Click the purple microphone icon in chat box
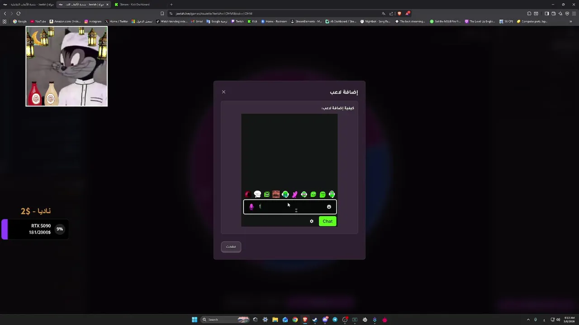The width and height of the screenshot is (579, 325). pyautogui.click(x=252, y=207)
